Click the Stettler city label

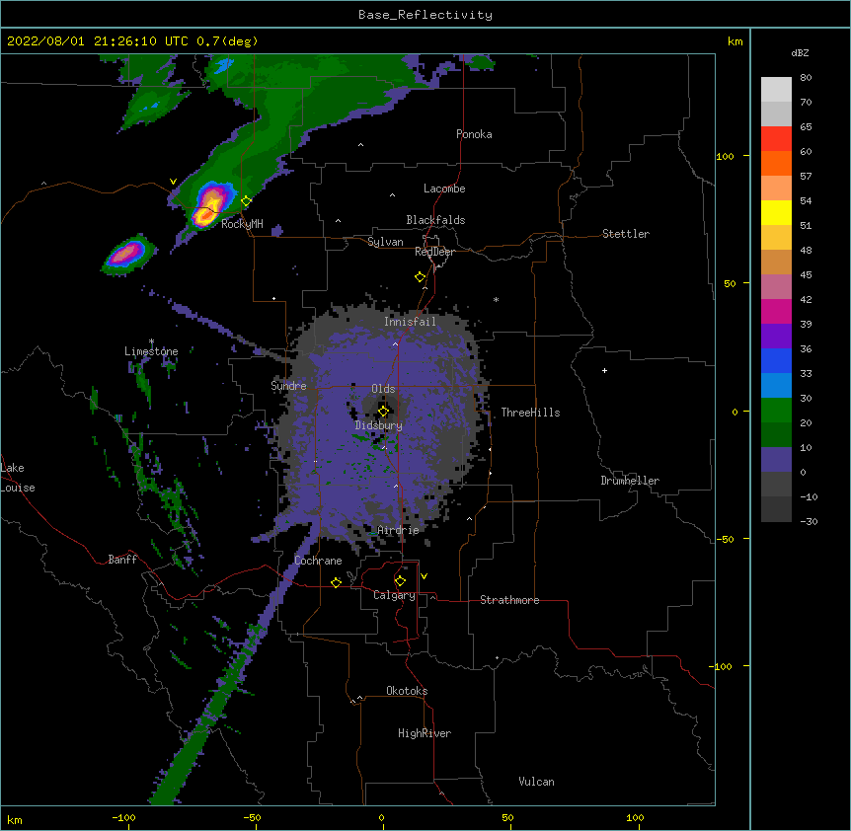tap(626, 234)
